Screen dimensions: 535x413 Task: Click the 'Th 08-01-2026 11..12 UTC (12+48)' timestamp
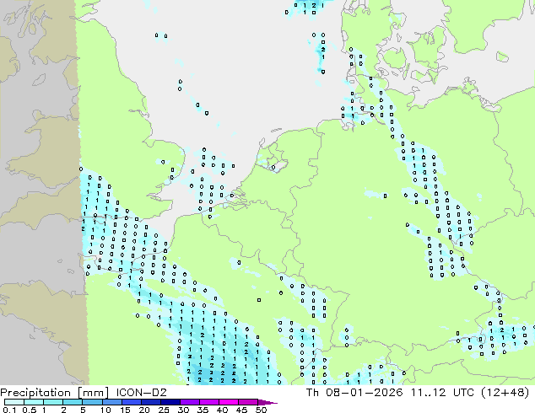tap(418, 393)
